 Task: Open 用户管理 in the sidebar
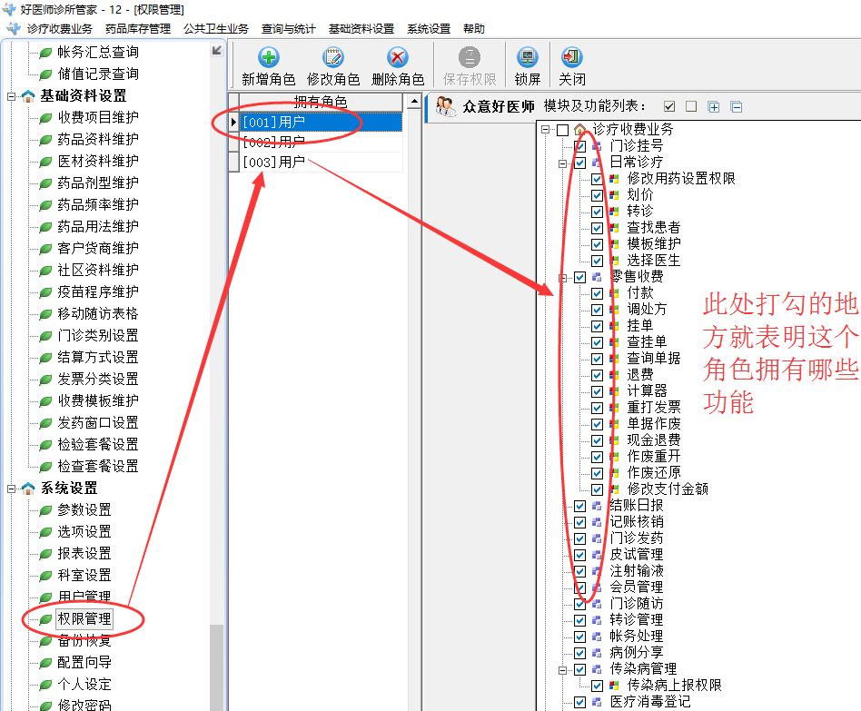coord(84,597)
